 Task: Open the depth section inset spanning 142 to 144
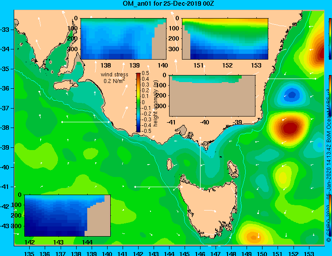tap(68, 215)
